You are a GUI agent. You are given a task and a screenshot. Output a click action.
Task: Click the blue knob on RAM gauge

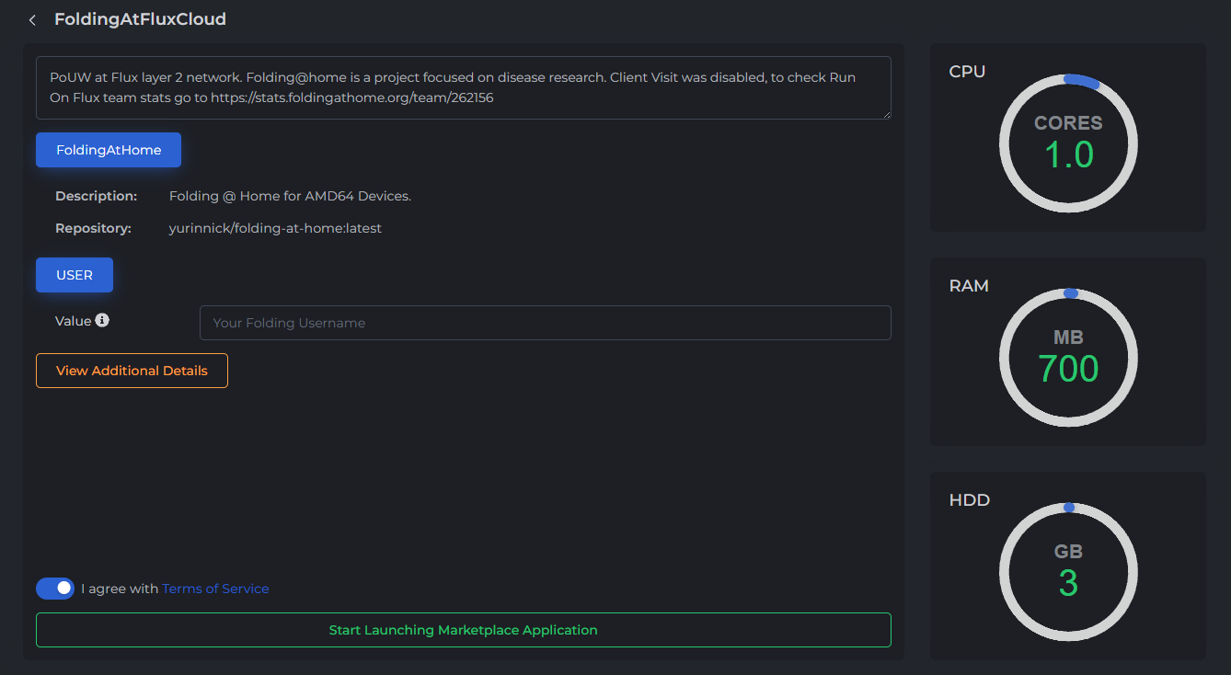tap(1070, 293)
